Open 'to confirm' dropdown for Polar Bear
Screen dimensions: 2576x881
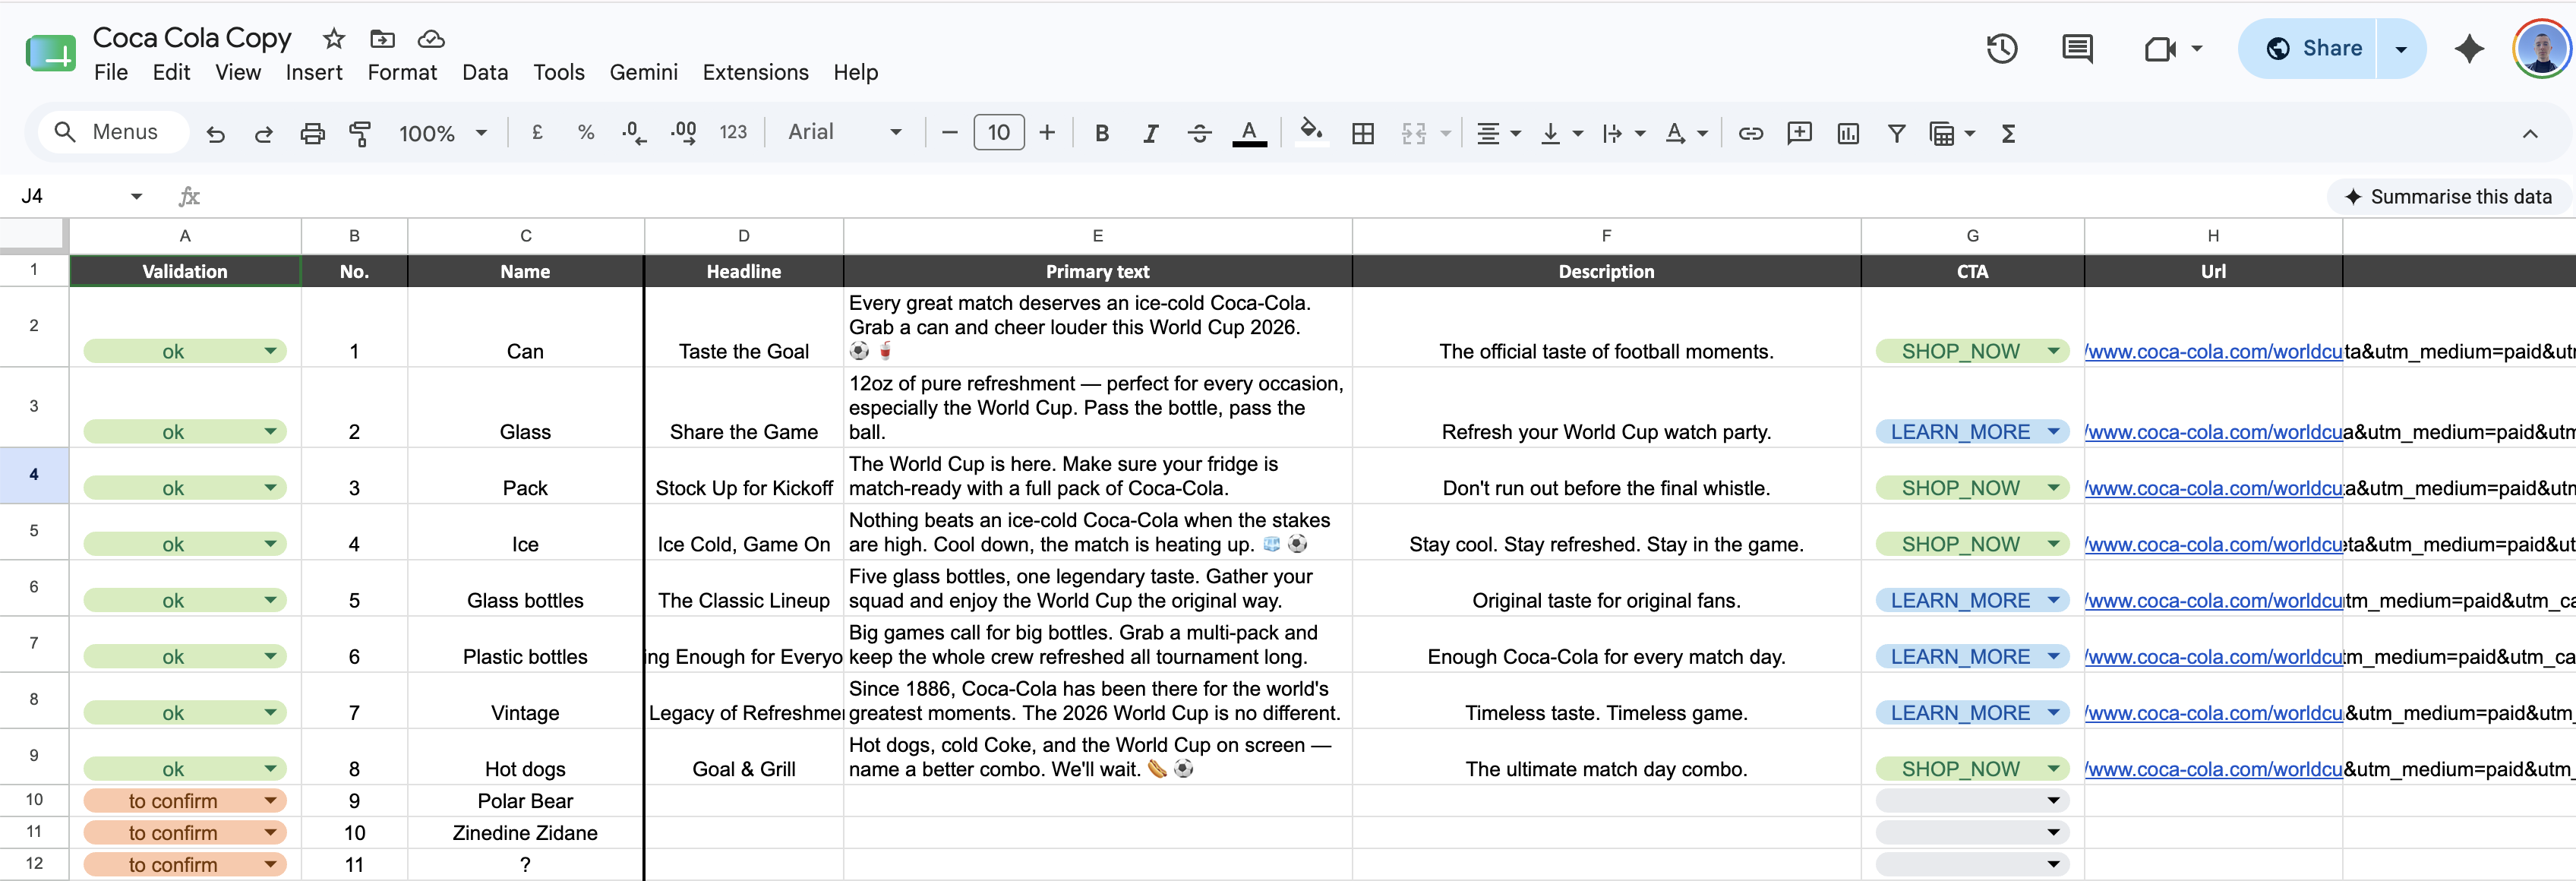coord(270,801)
